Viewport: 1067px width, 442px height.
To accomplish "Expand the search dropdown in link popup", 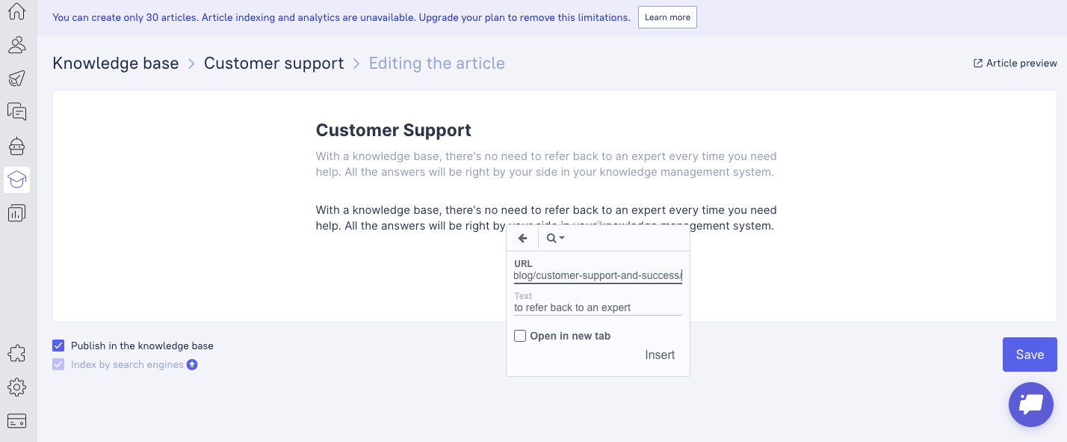I will pyautogui.click(x=555, y=239).
